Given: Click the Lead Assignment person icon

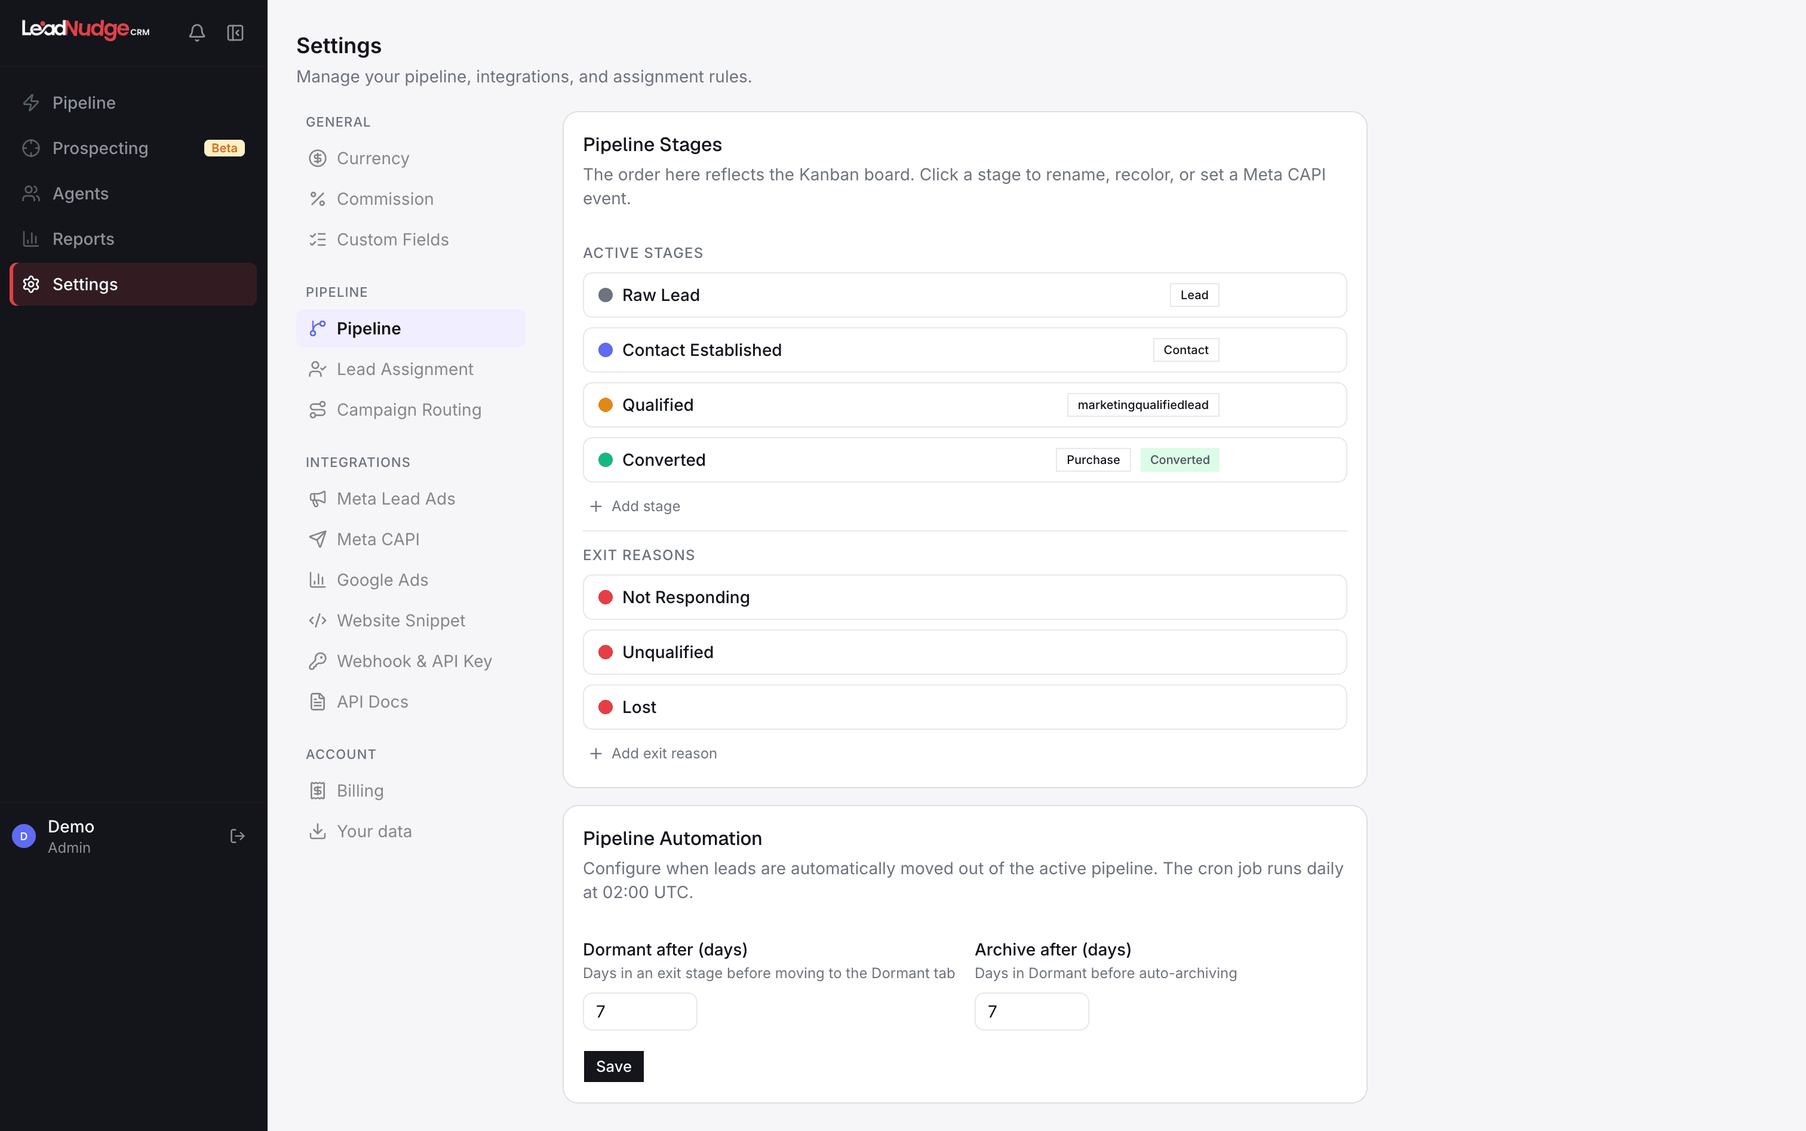Looking at the screenshot, I should click(x=317, y=370).
